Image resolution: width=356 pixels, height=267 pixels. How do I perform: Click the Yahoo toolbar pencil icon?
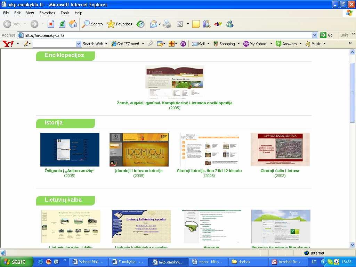[x=26, y=43]
